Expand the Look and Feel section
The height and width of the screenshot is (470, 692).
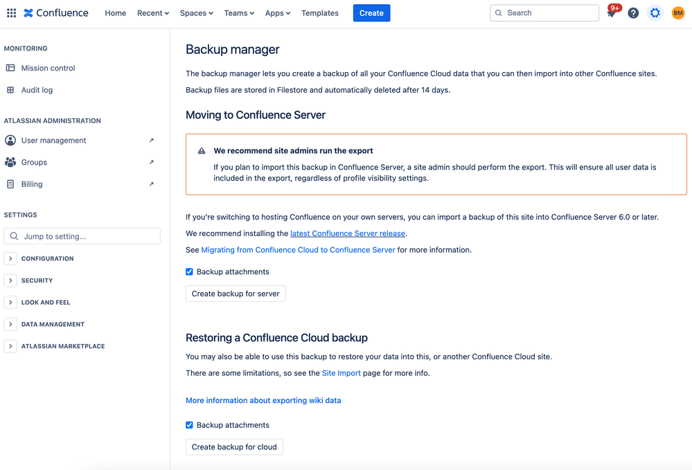tap(10, 302)
